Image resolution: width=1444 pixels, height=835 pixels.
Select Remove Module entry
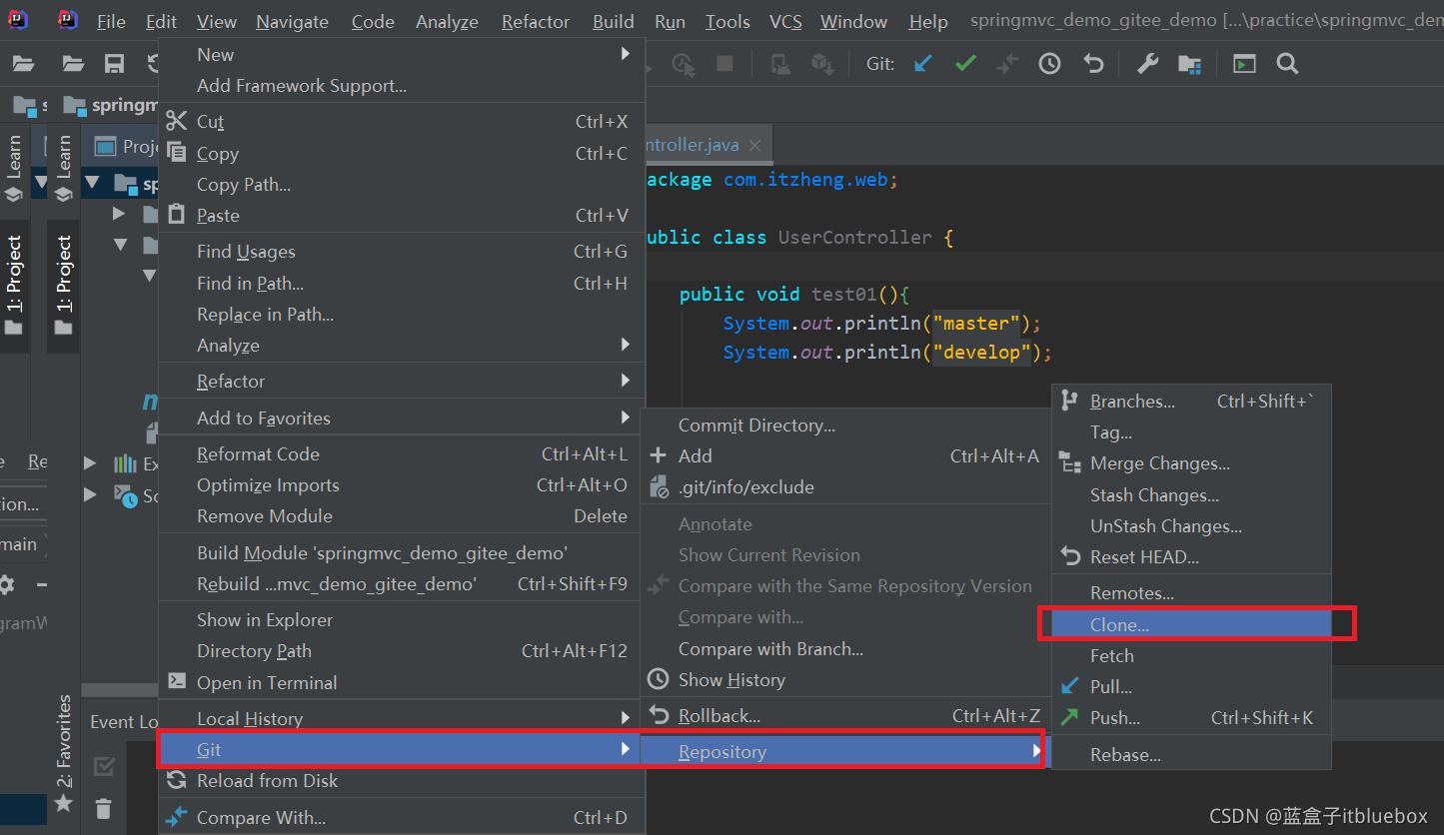coord(402,516)
